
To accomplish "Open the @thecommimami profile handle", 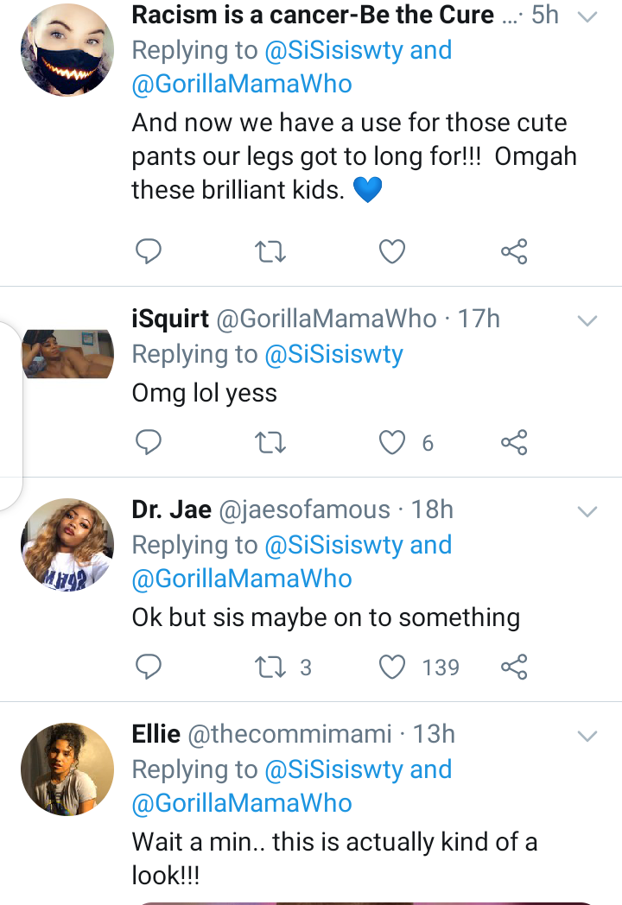I will (290, 735).
